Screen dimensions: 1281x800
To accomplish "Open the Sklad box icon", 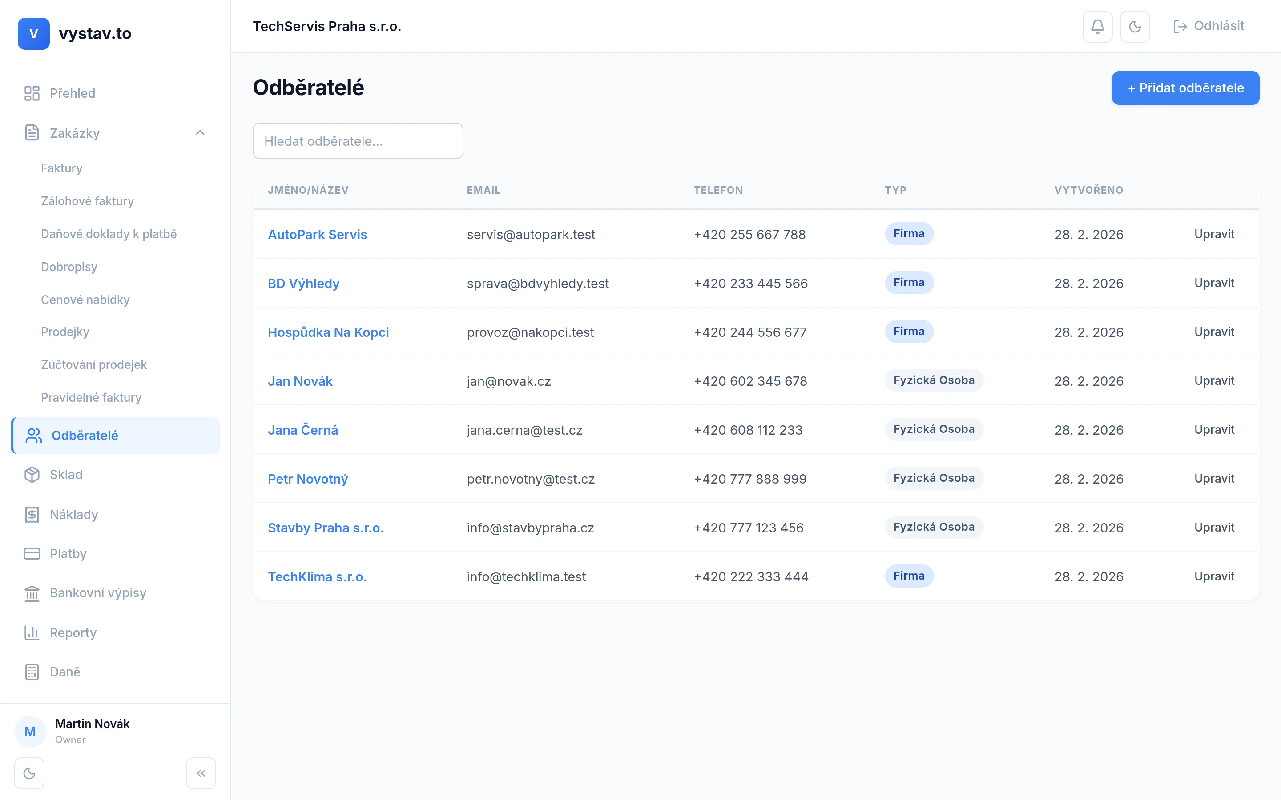I will pyautogui.click(x=32, y=475).
